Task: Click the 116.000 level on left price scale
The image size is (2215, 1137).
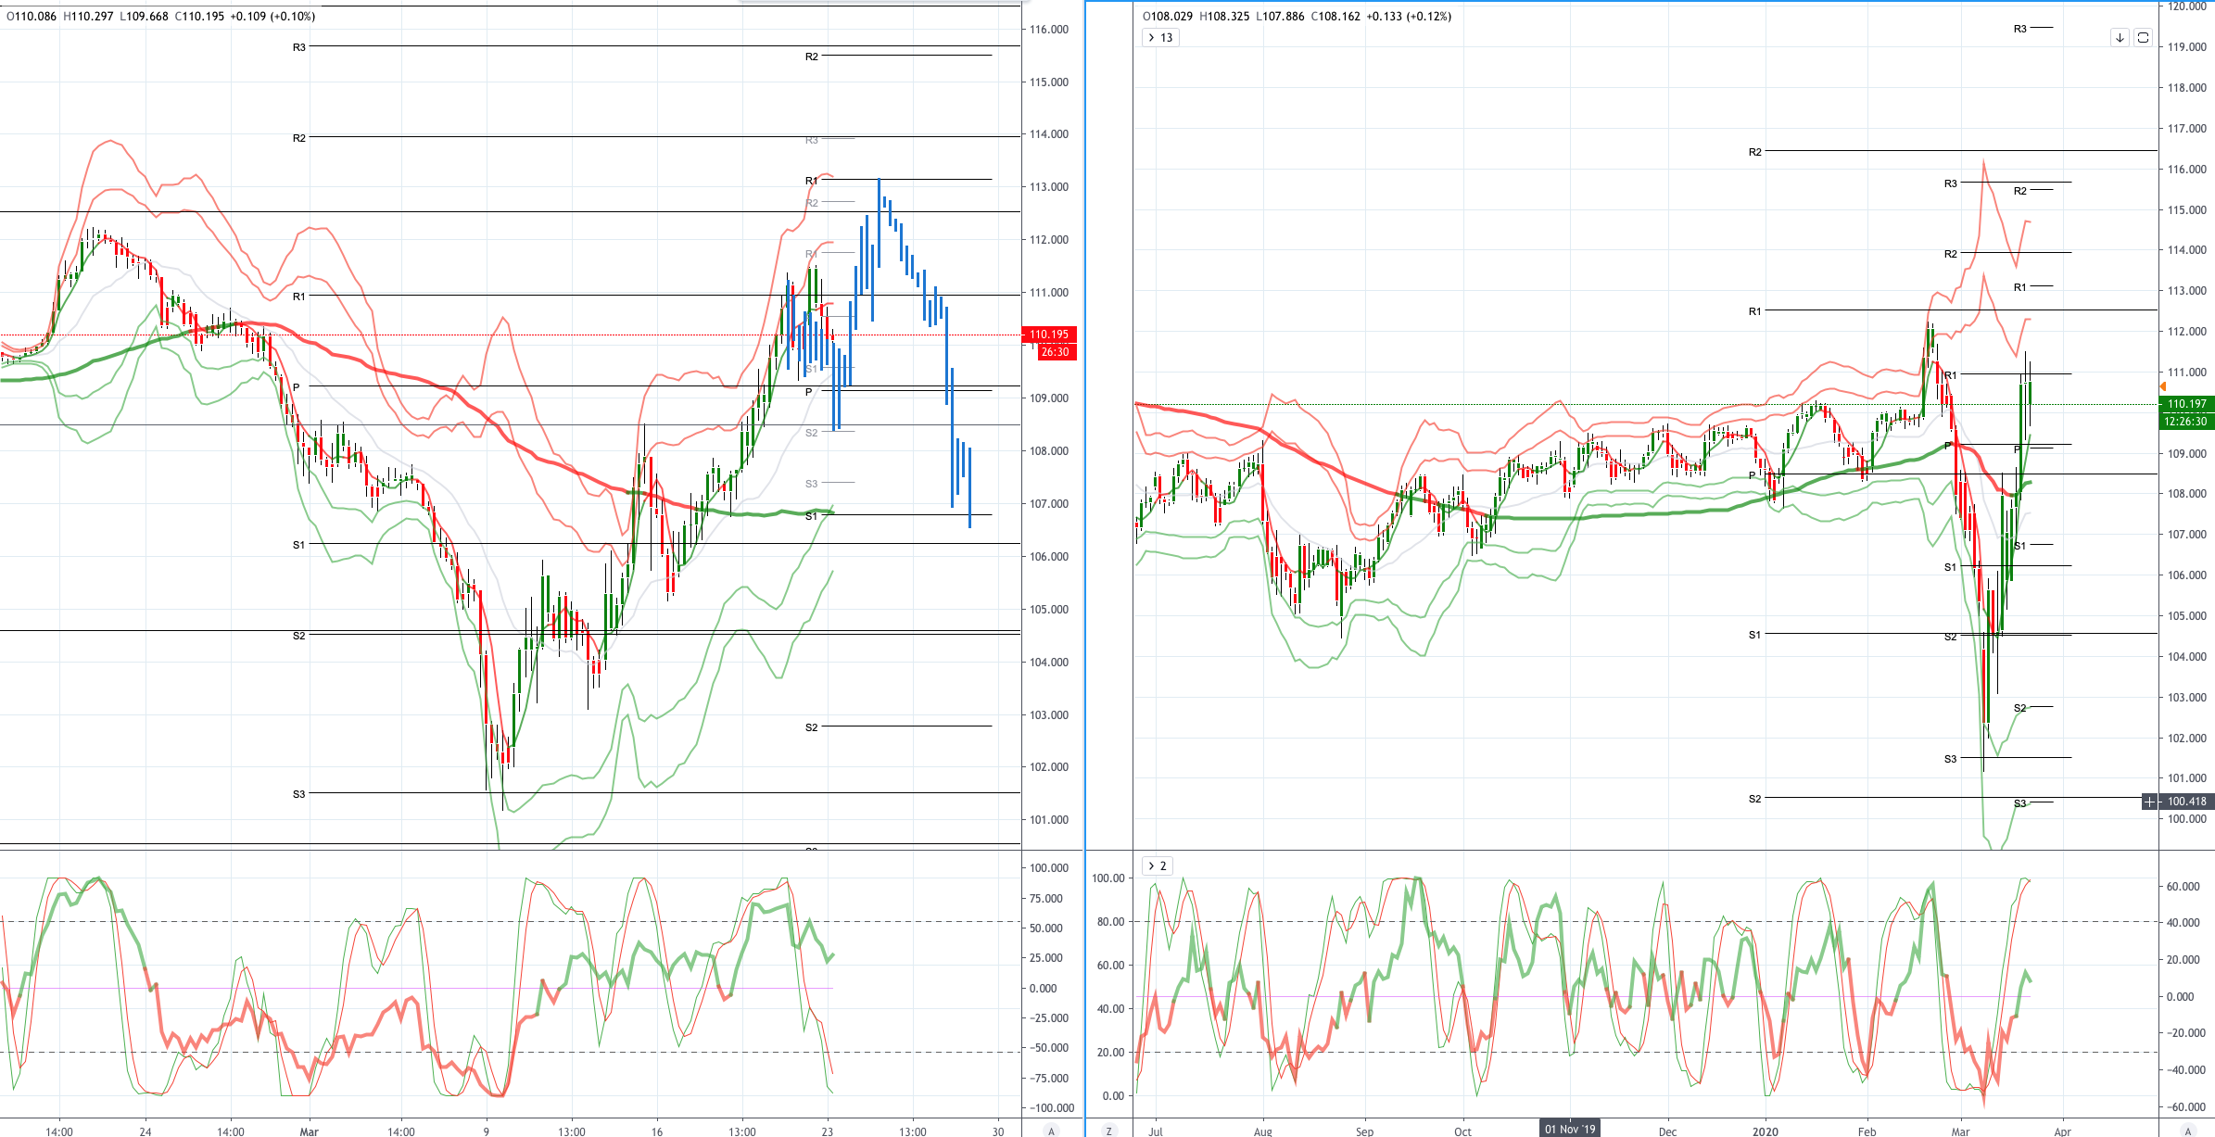Action: tap(1049, 30)
